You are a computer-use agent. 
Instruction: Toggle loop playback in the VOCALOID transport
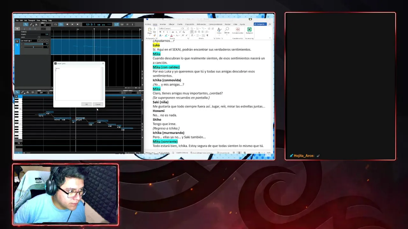[55, 24]
